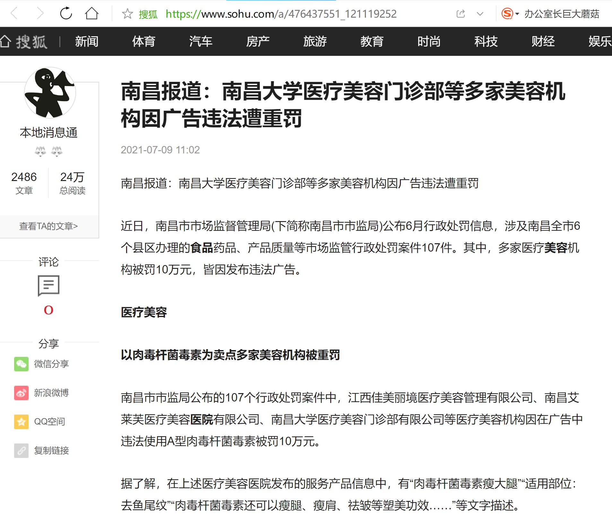This screenshot has height=525, width=612.
Task: Share to QQ空间 star icon
Action: [x=21, y=422]
